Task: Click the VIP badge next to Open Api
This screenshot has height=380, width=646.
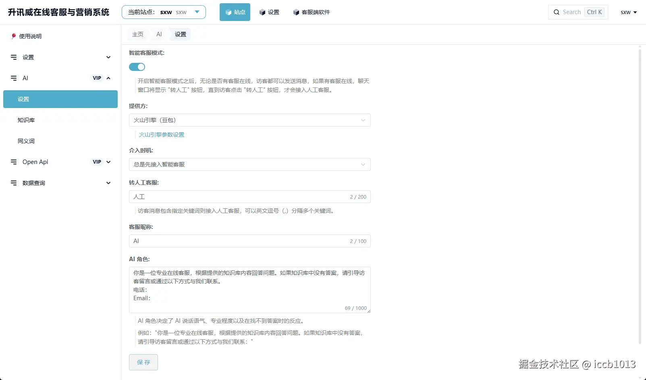Action: [x=97, y=162]
